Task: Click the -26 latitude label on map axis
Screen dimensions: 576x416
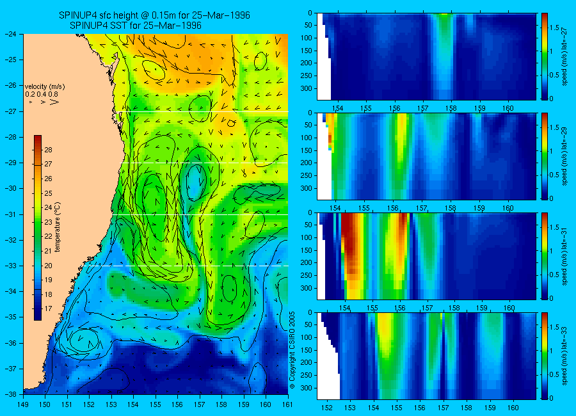Action: tap(10, 86)
